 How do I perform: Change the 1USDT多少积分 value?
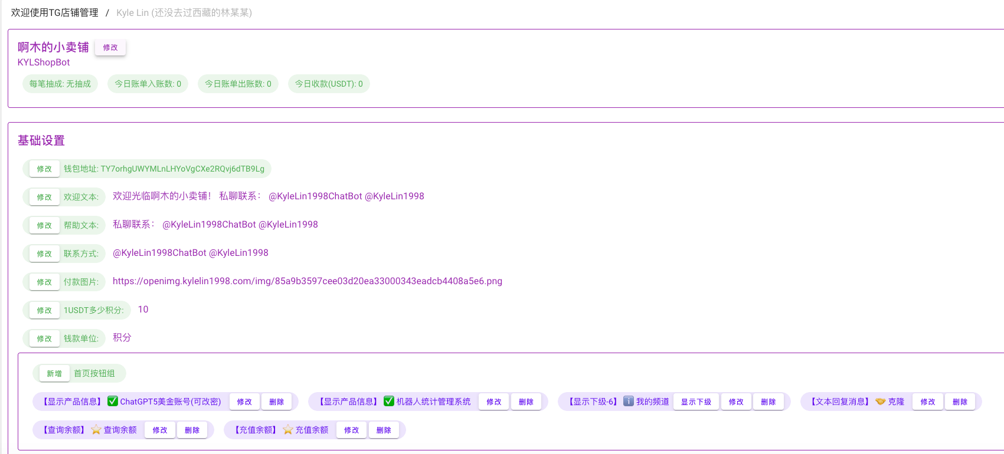click(44, 311)
